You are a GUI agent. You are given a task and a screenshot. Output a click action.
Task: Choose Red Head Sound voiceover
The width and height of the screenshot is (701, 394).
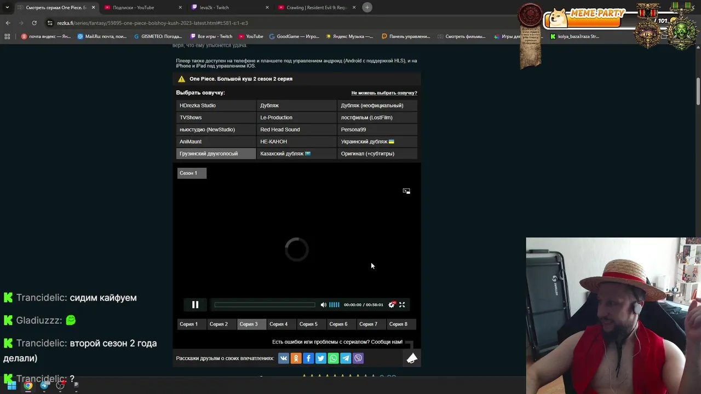[296, 129]
